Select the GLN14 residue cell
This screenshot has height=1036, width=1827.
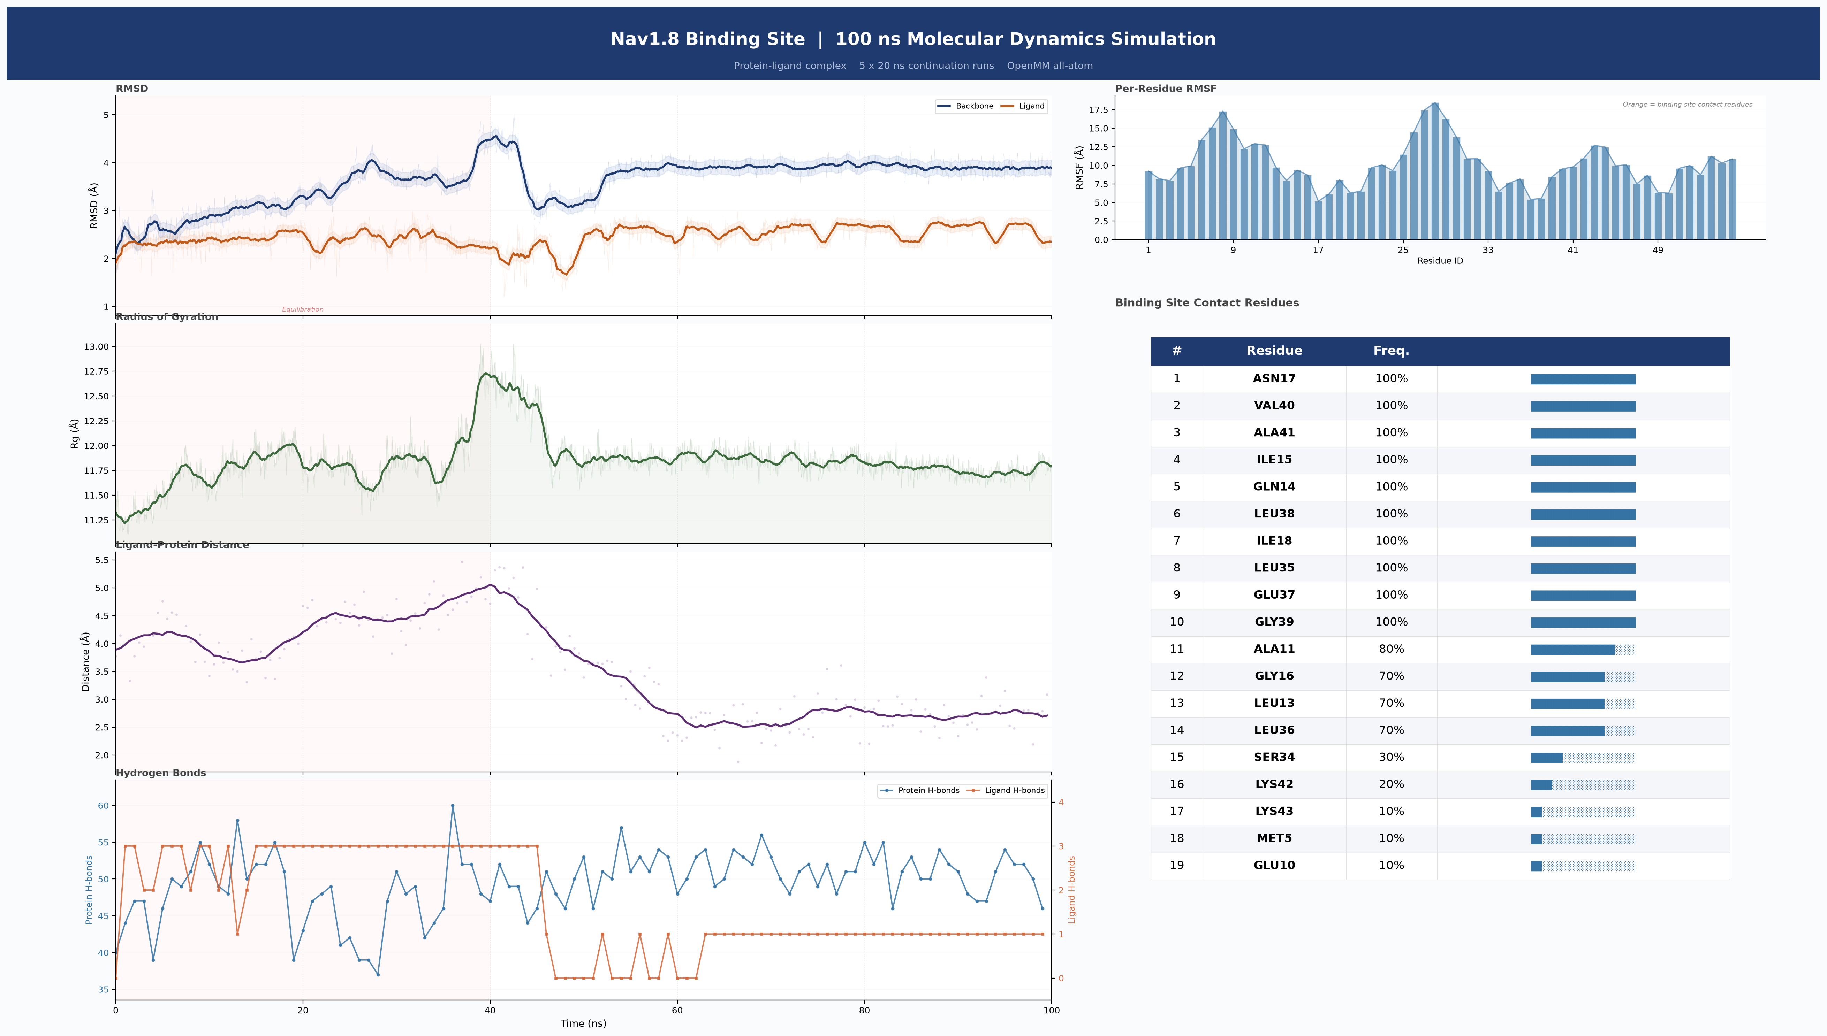1274,487
